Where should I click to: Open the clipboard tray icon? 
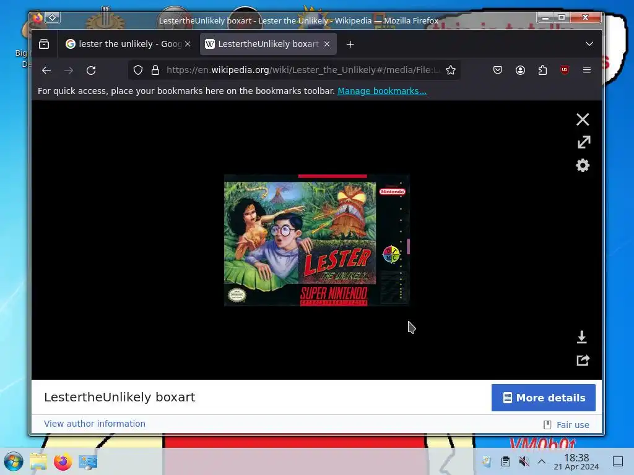tap(505, 461)
